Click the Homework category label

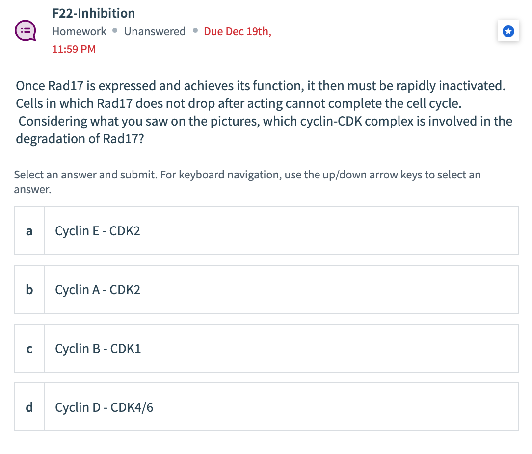(79, 31)
